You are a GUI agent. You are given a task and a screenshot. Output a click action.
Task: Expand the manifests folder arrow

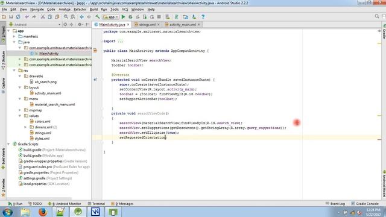coord(14,36)
